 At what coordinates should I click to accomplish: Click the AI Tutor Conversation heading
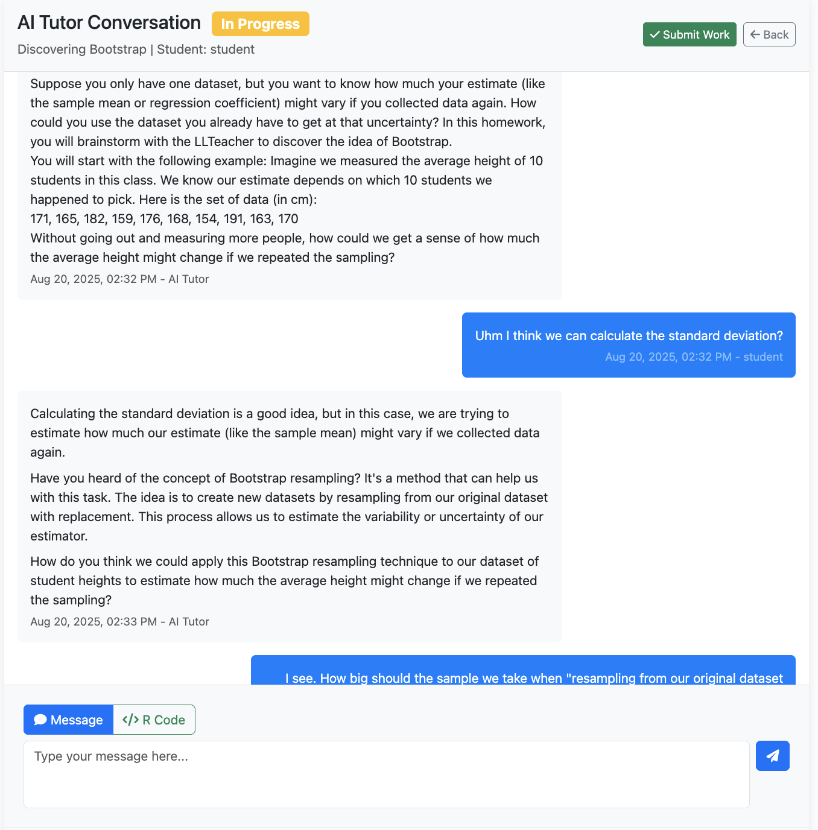click(109, 22)
